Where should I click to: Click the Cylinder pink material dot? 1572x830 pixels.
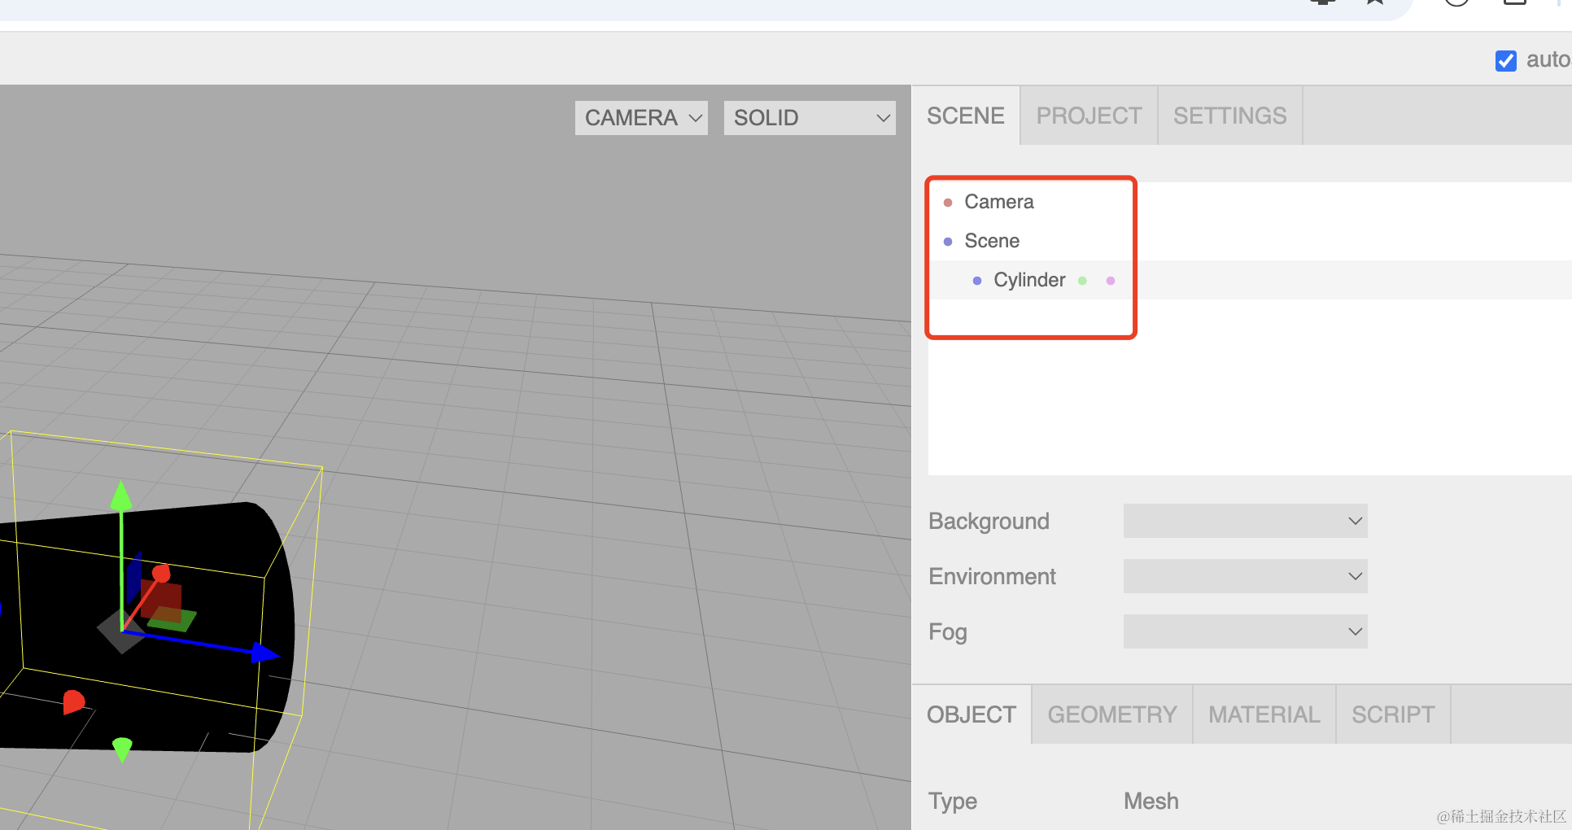pyautogui.click(x=1111, y=281)
